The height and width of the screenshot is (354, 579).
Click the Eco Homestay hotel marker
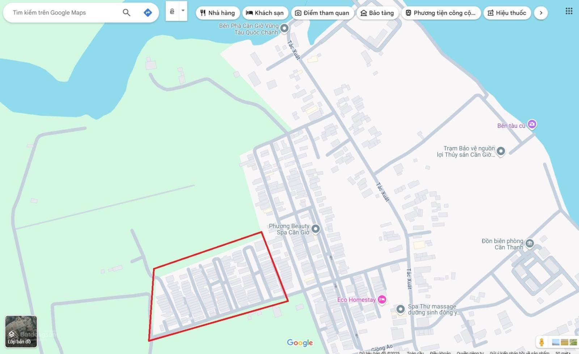(382, 300)
